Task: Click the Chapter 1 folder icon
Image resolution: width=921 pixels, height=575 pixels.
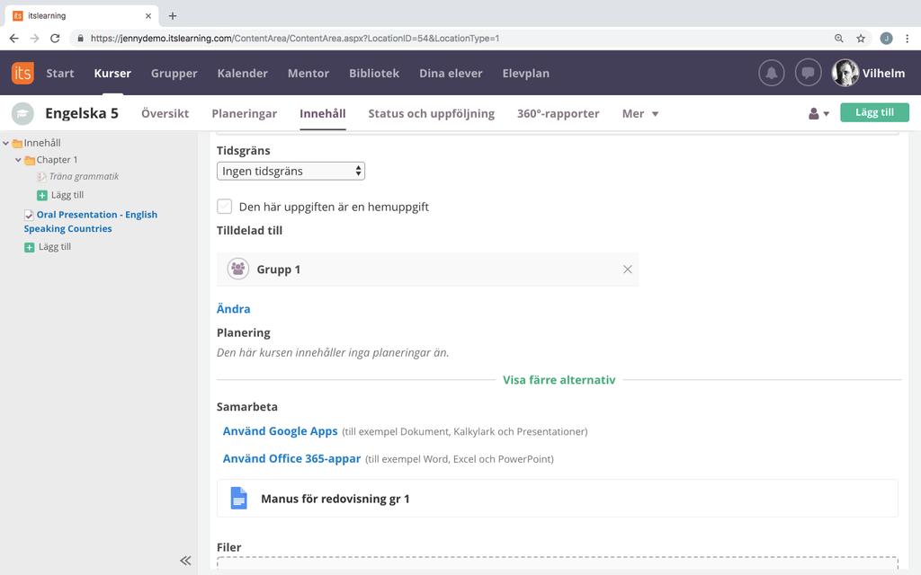Action: click(x=30, y=160)
